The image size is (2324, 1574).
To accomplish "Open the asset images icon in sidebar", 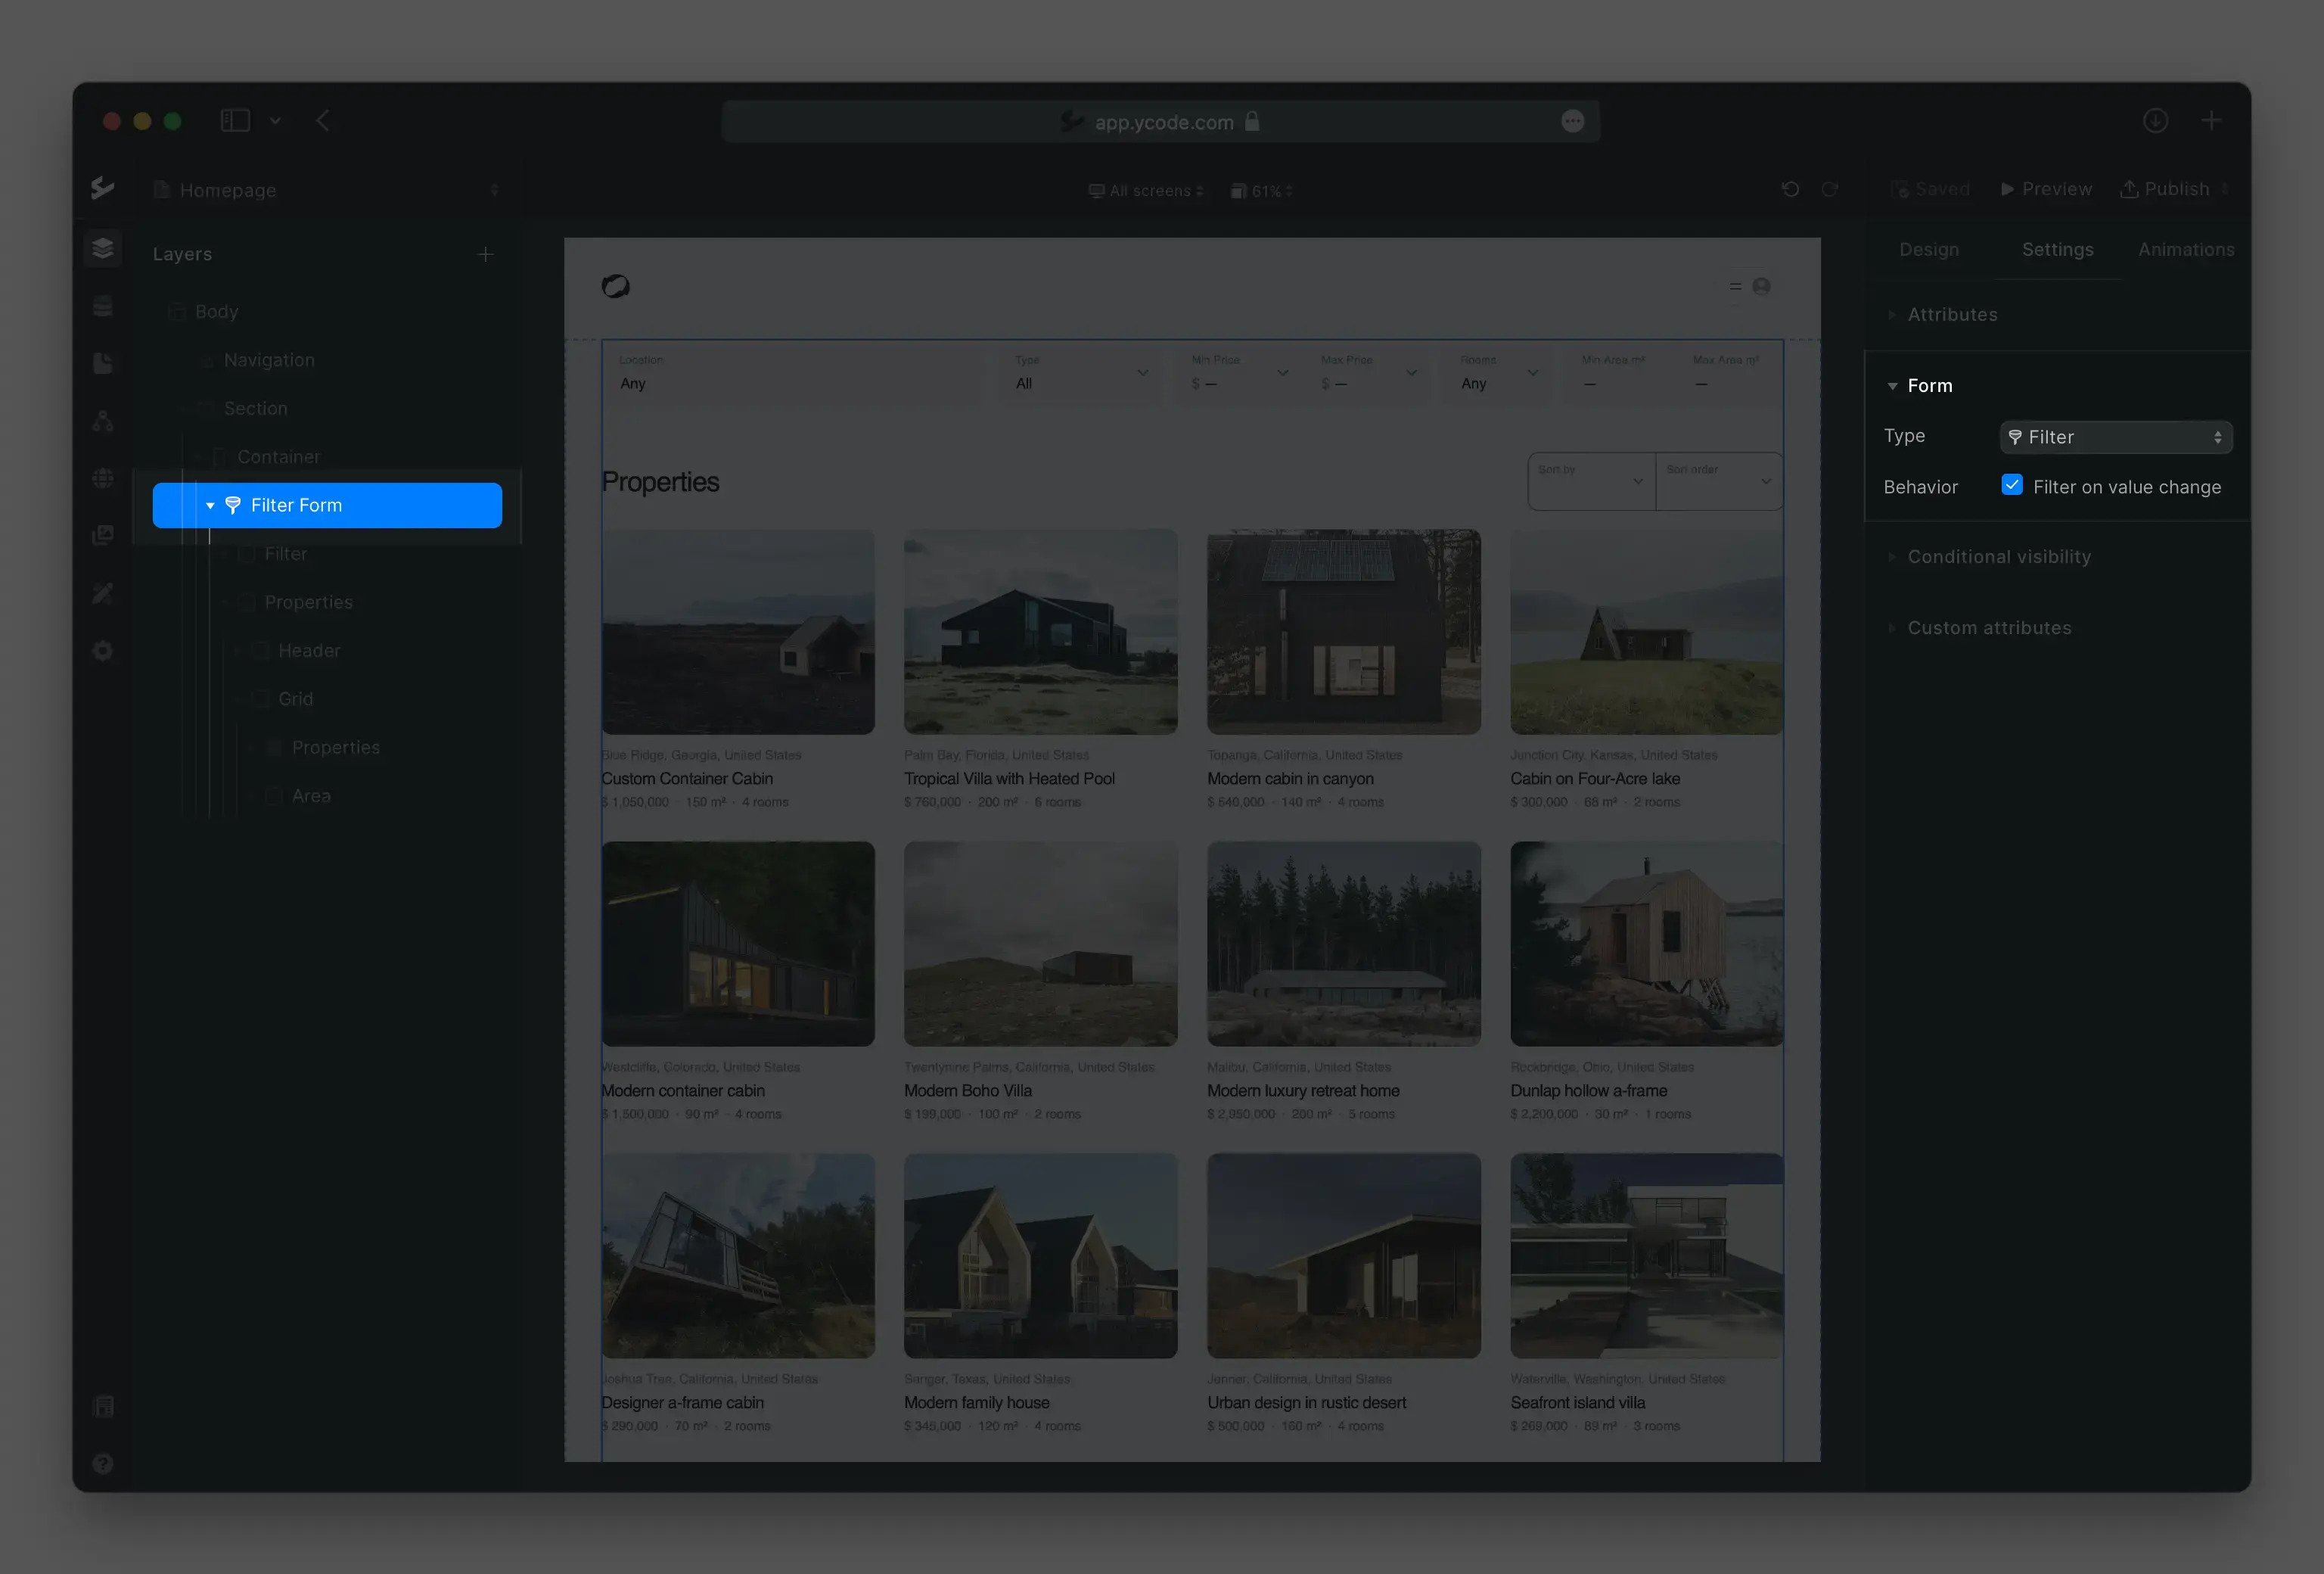I will point(102,535).
